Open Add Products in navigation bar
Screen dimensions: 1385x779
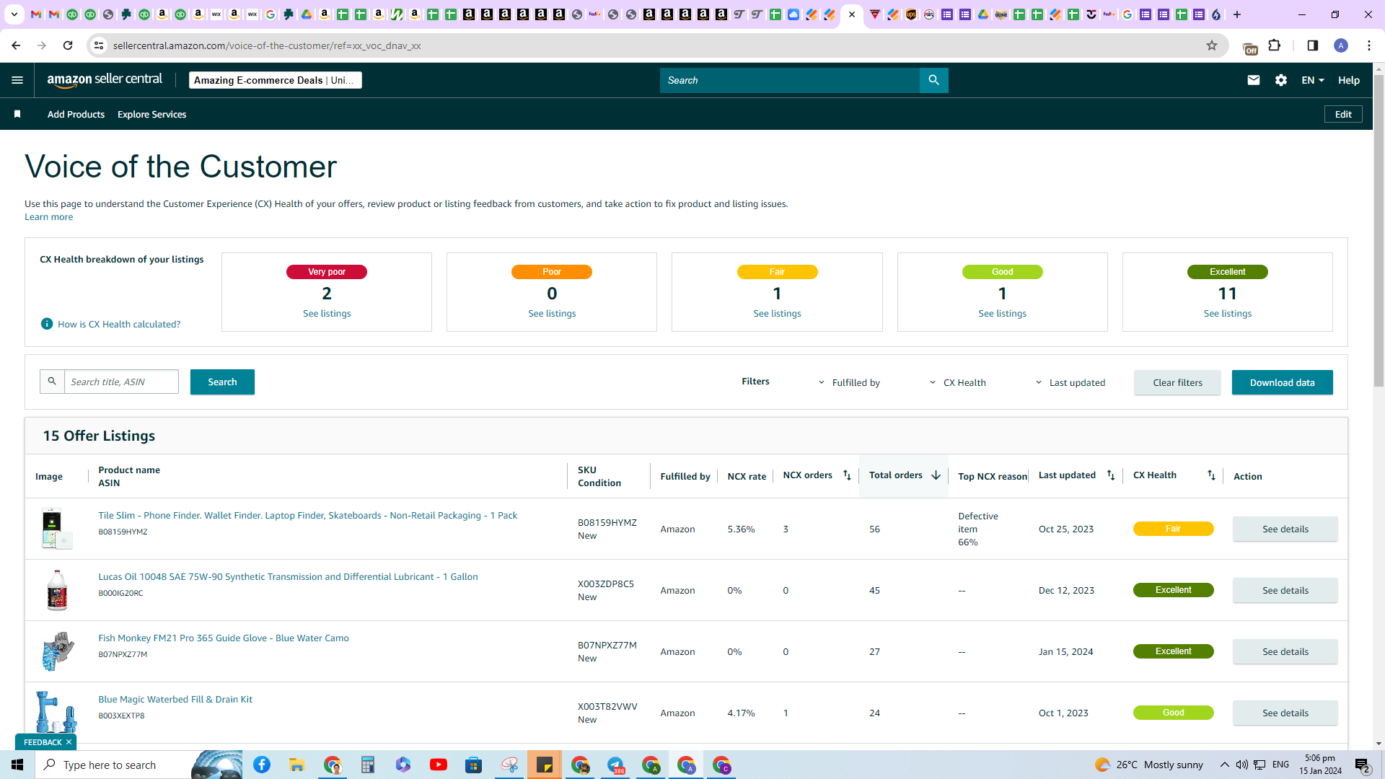click(x=76, y=114)
